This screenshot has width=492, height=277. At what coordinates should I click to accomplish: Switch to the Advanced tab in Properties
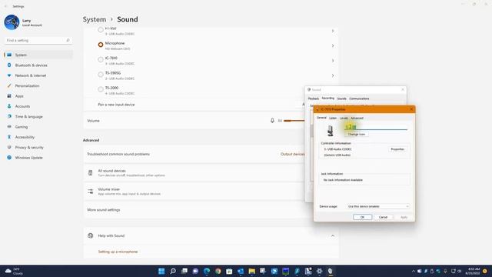tap(357, 118)
